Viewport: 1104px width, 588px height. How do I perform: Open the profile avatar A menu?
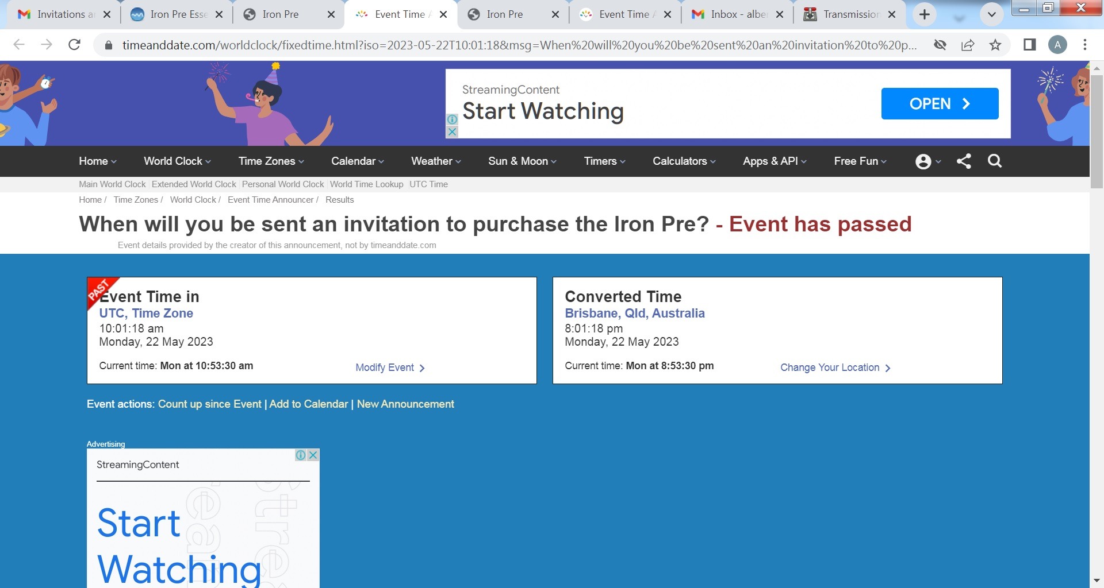(x=1057, y=45)
